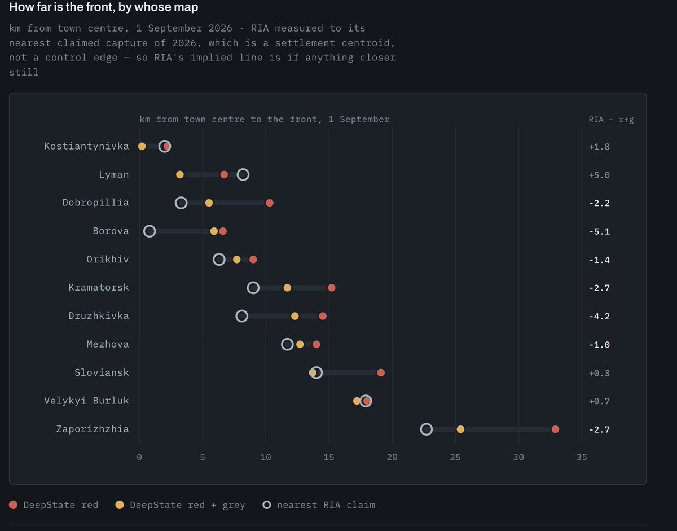Image resolution: width=677 pixels, height=531 pixels.
Task: Select the RIA ring marker in Orikhiv row
Action: pyautogui.click(x=219, y=260)
